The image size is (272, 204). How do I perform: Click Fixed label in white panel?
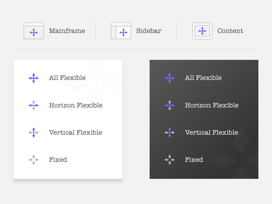pyautogui.click(x=58, y=160)
